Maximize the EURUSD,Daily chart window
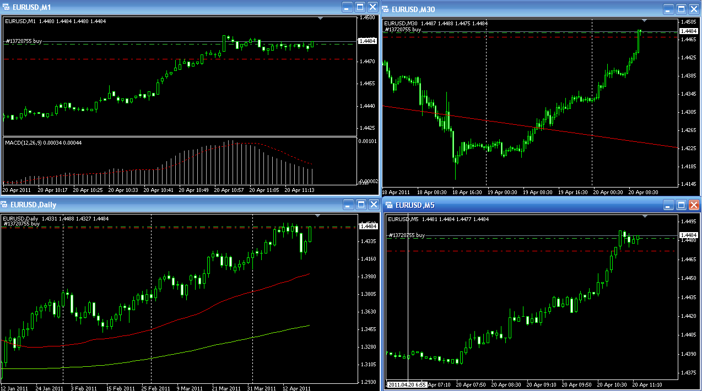 point(360,205)
